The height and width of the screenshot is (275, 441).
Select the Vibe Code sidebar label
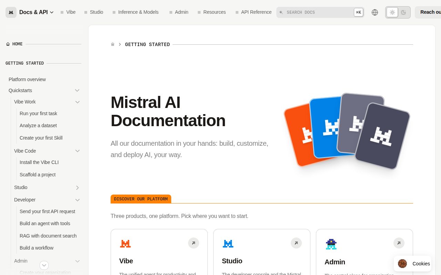click(25, 151)
